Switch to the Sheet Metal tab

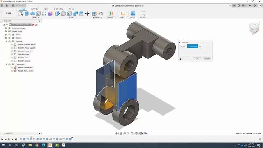click(x=58, y=9)
